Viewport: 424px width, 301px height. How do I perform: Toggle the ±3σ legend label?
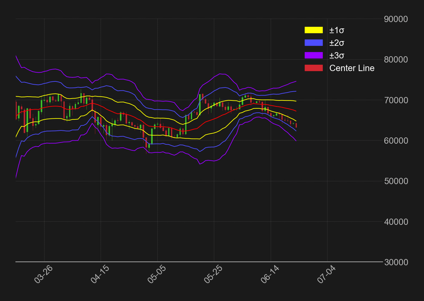pos(337,56)
